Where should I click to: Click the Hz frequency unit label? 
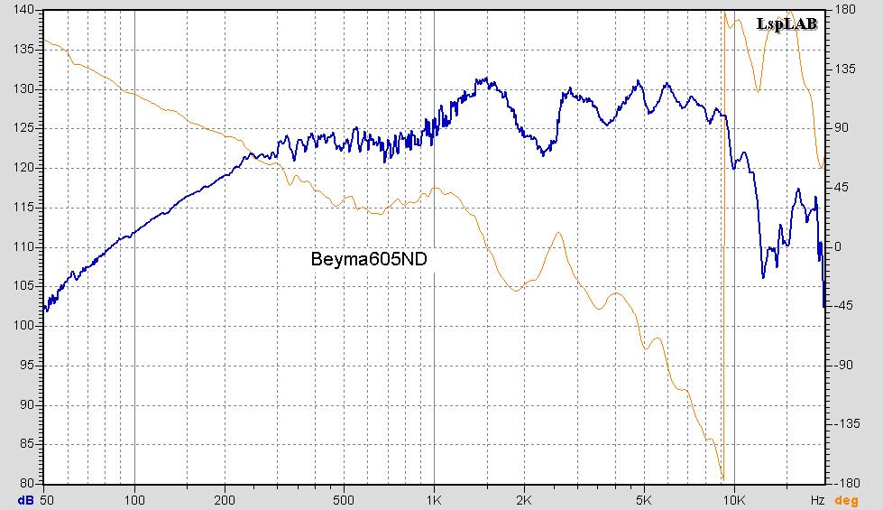[818, 500]
